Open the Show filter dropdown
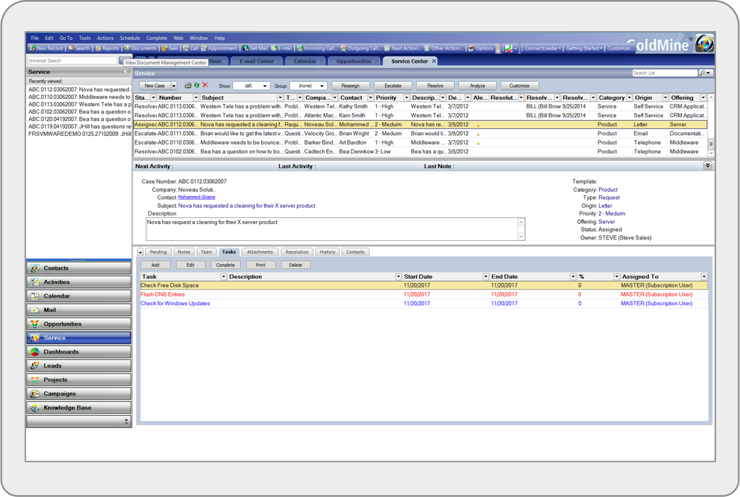740x497 pixels. point(252,86)
